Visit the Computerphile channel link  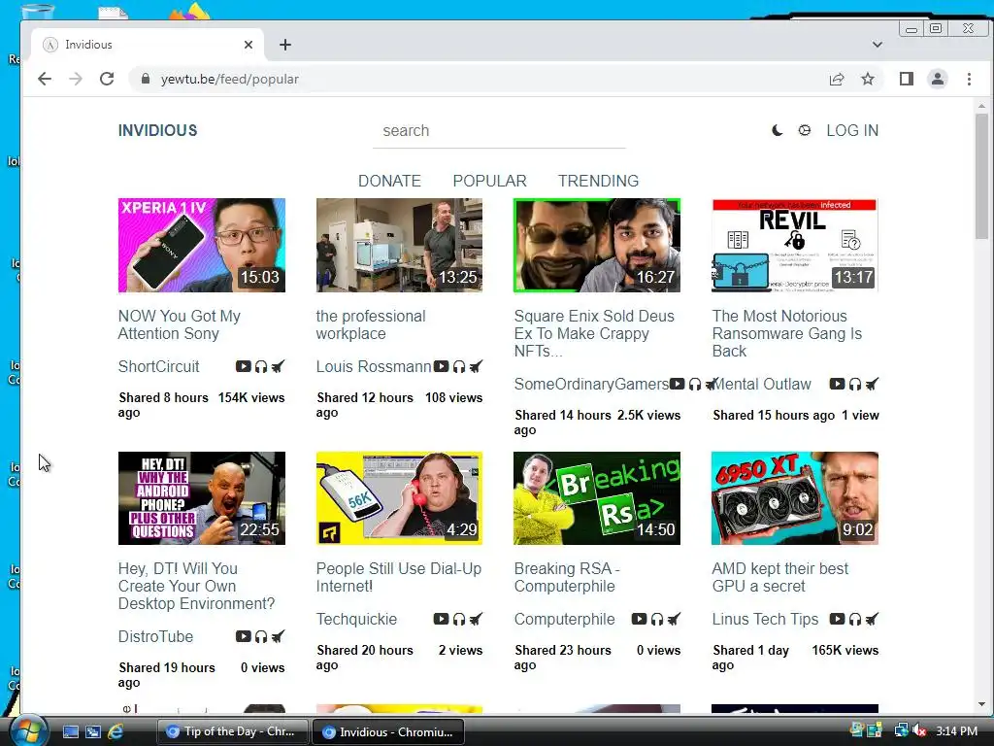pyautogui.click(x=564, y=619)
